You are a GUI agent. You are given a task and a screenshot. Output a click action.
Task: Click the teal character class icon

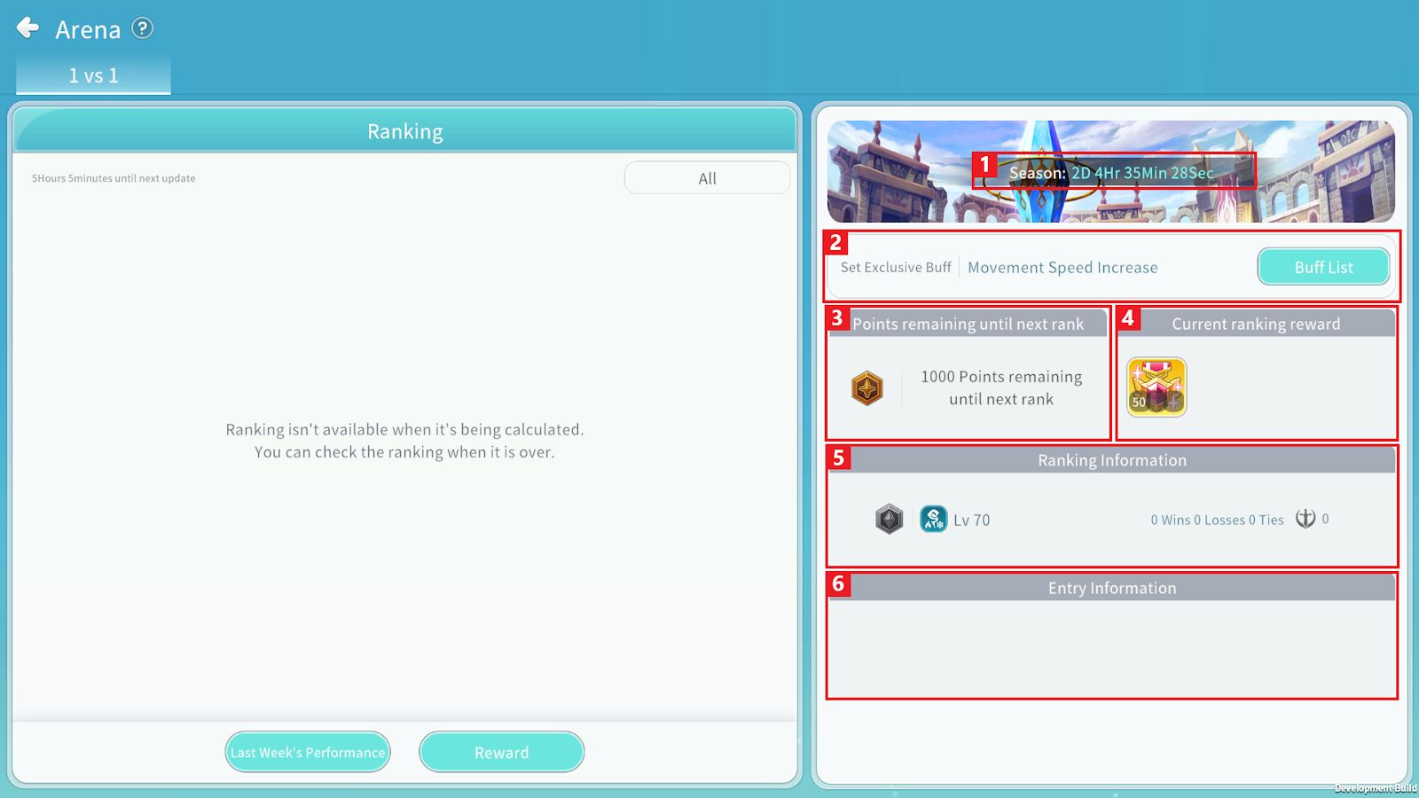[933, 519]
